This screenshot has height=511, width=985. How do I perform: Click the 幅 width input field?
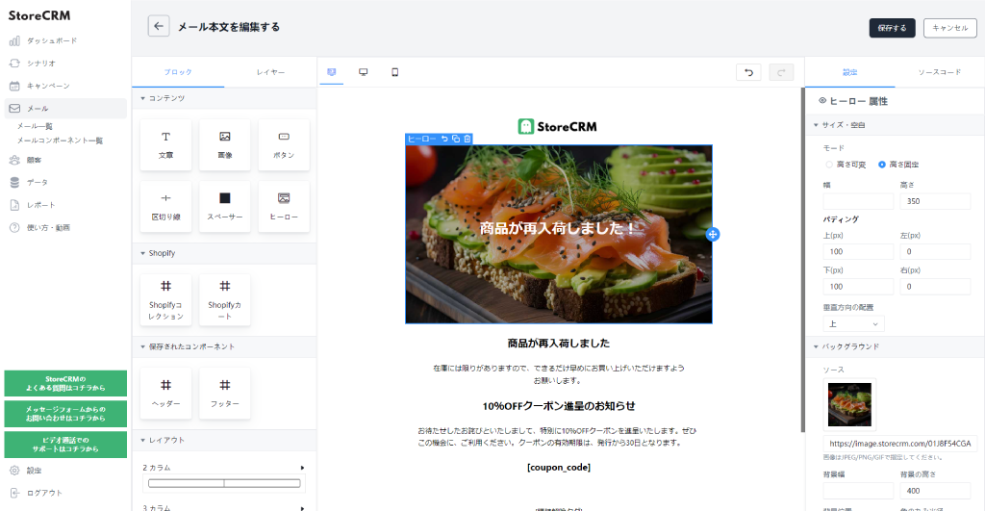858,201
